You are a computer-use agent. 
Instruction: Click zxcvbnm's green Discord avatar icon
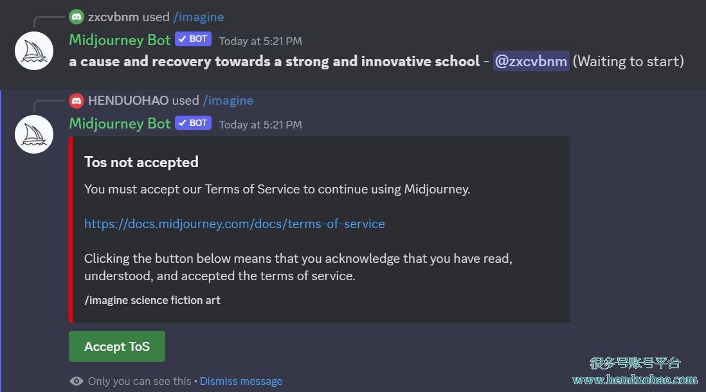(77, 17)
